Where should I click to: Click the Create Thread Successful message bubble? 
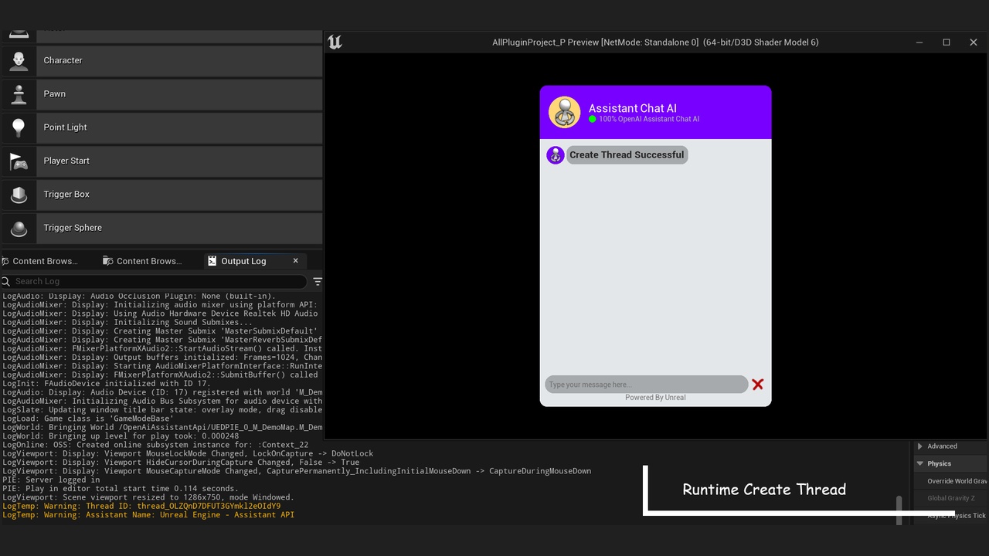627,155
